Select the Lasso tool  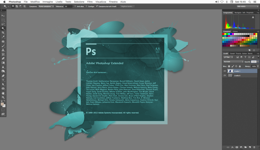point(3,24)
